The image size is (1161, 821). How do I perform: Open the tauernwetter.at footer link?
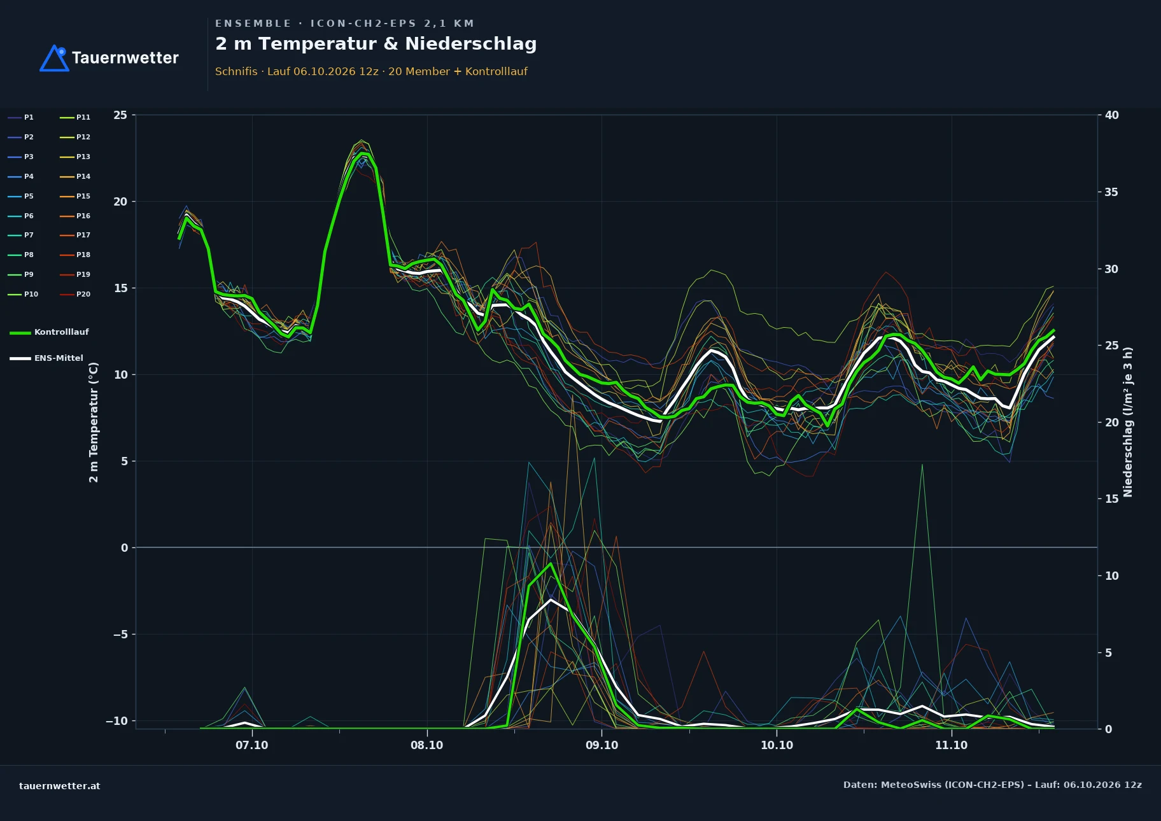pos(60,786)
